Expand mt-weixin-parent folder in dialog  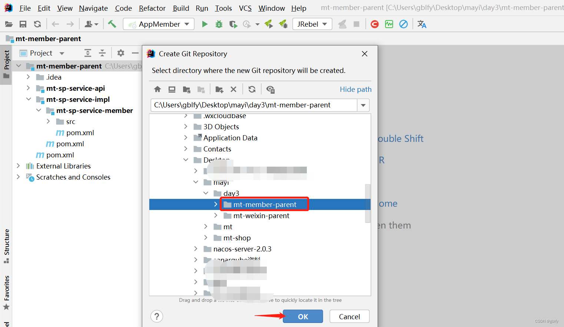tap(216, 216)
